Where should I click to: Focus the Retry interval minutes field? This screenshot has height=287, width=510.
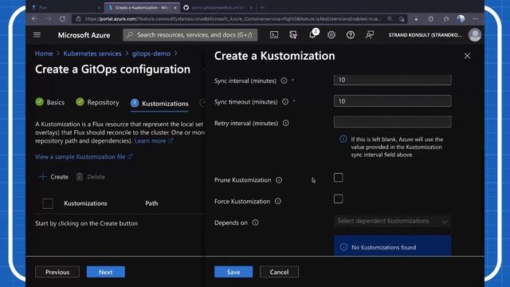coord(392,122)
